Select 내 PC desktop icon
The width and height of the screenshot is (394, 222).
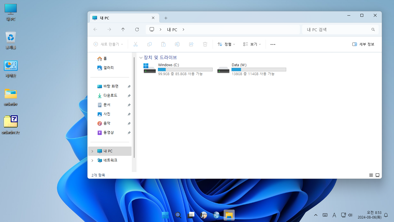click(11, 12)
